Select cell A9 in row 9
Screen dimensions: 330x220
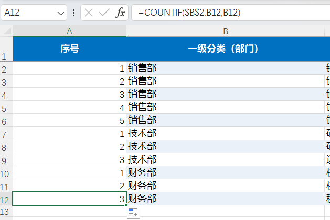[69, 159]
